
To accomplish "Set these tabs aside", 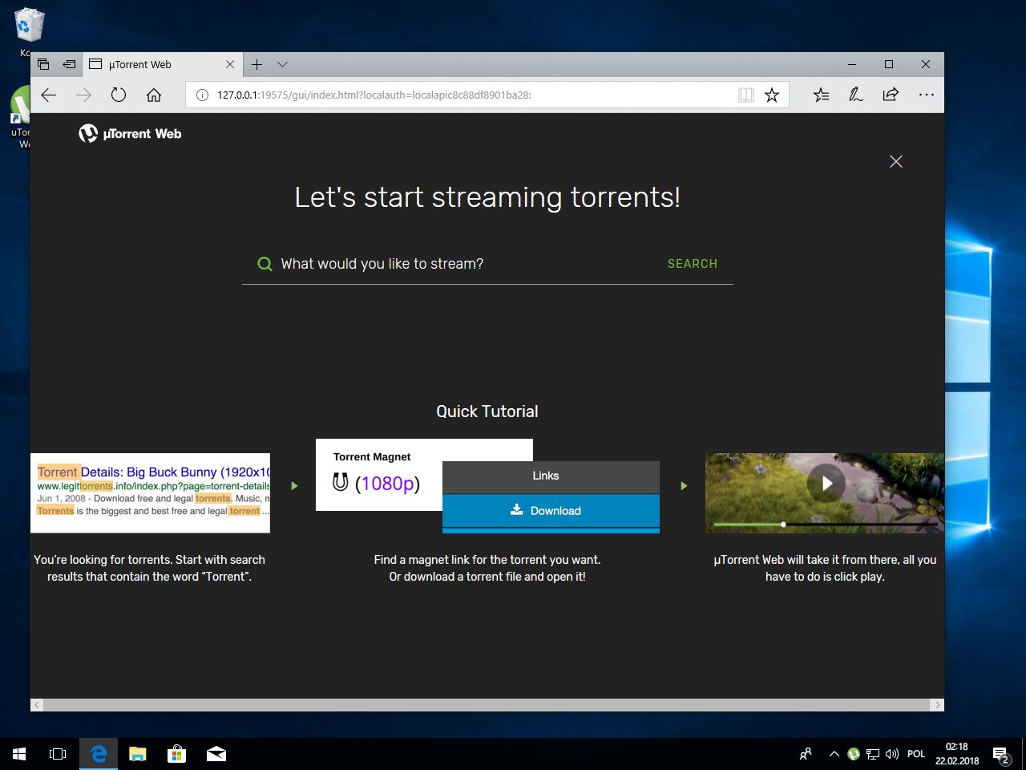I will (x=69, y=64).
